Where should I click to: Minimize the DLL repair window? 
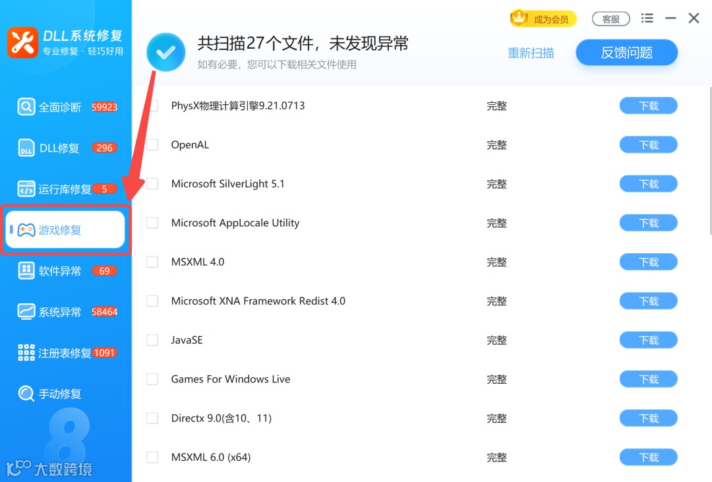click(x=670, y=18)
